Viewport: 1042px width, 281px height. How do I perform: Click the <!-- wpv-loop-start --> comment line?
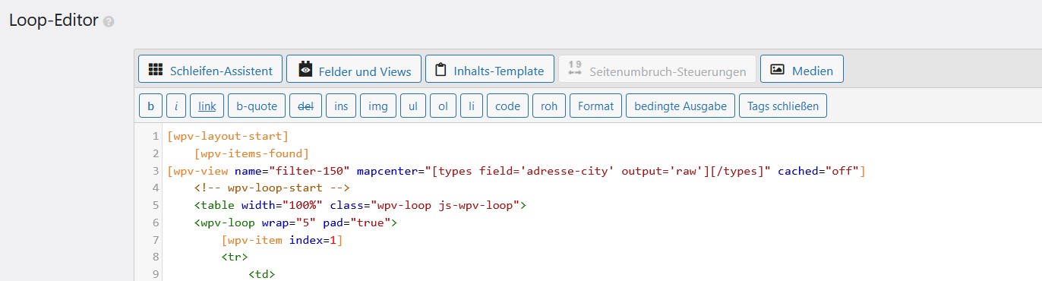click(272, 188)
